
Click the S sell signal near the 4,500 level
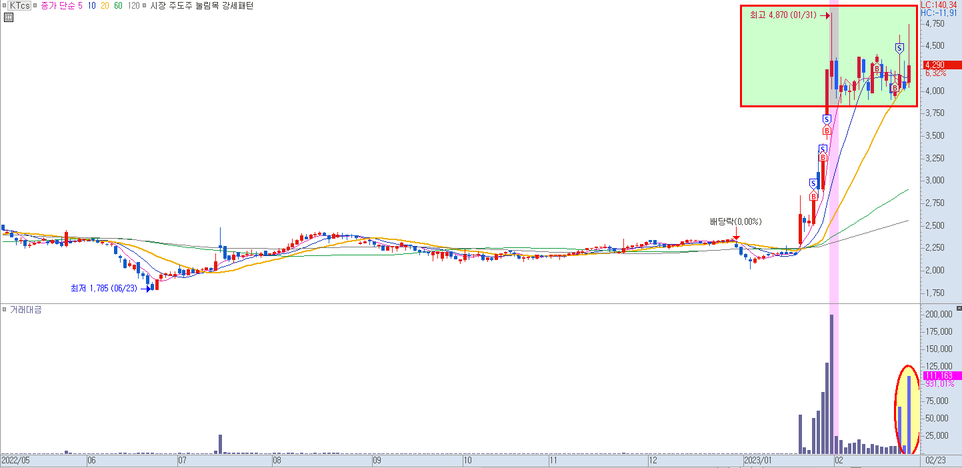pyautogui.click(x=899, y=48)
